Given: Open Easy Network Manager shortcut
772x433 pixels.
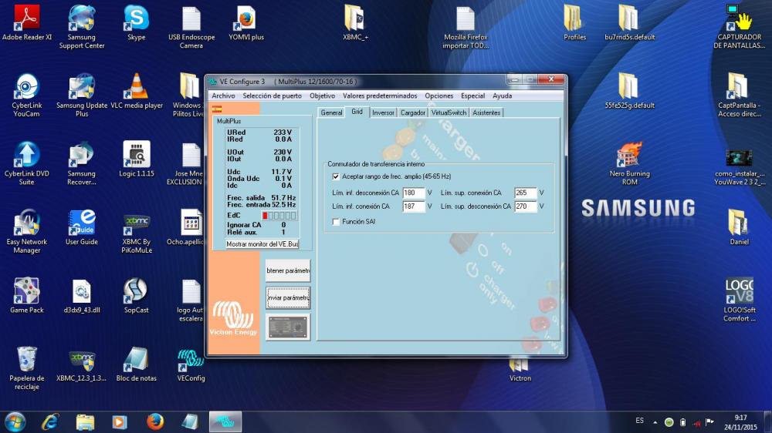Looking at the screenshot, I should pos(26,232).
